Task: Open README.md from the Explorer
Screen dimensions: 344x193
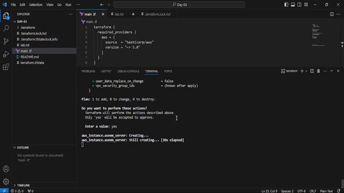Action: (44, 57)
